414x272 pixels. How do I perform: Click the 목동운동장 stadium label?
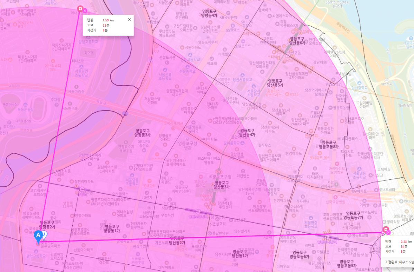tap(26, 109)
